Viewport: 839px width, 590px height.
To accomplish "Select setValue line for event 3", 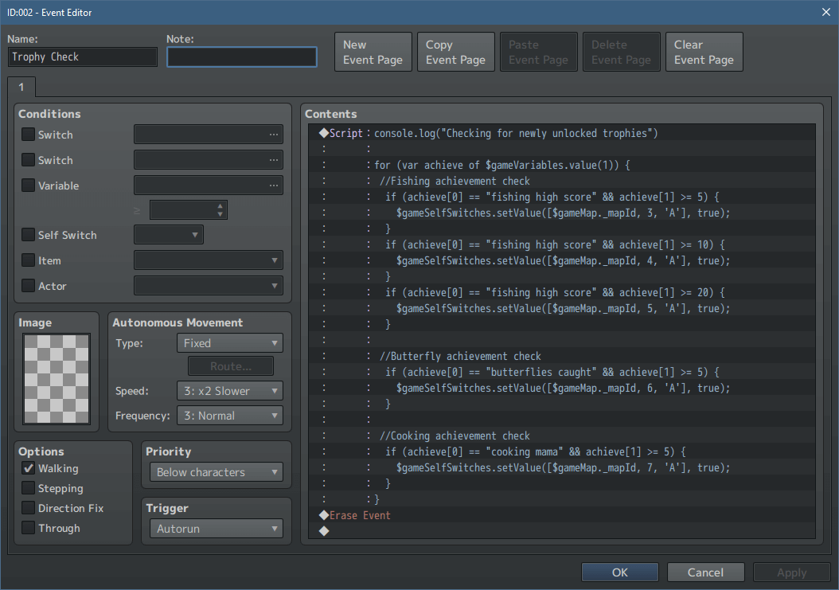I will (562, 213).
